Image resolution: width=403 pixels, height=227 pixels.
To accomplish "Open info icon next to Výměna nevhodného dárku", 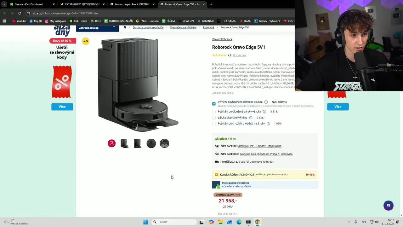I will 266,102.
